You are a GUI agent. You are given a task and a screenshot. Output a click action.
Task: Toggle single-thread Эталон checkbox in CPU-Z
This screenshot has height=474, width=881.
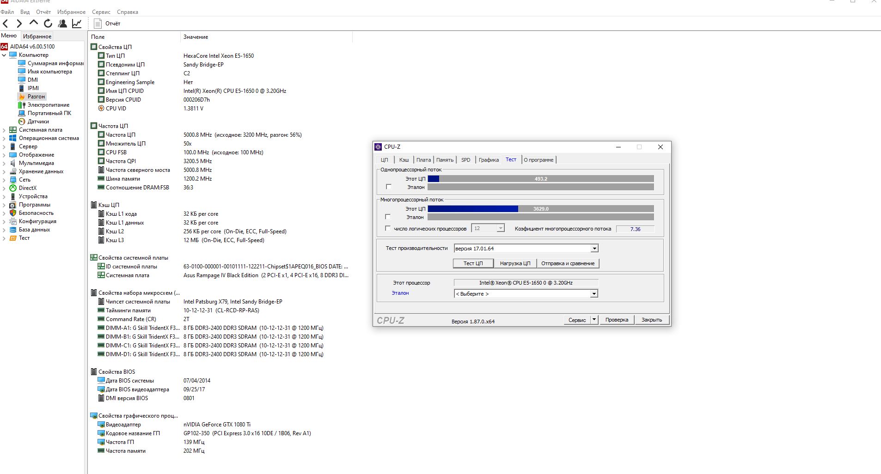tap(389, 187)
